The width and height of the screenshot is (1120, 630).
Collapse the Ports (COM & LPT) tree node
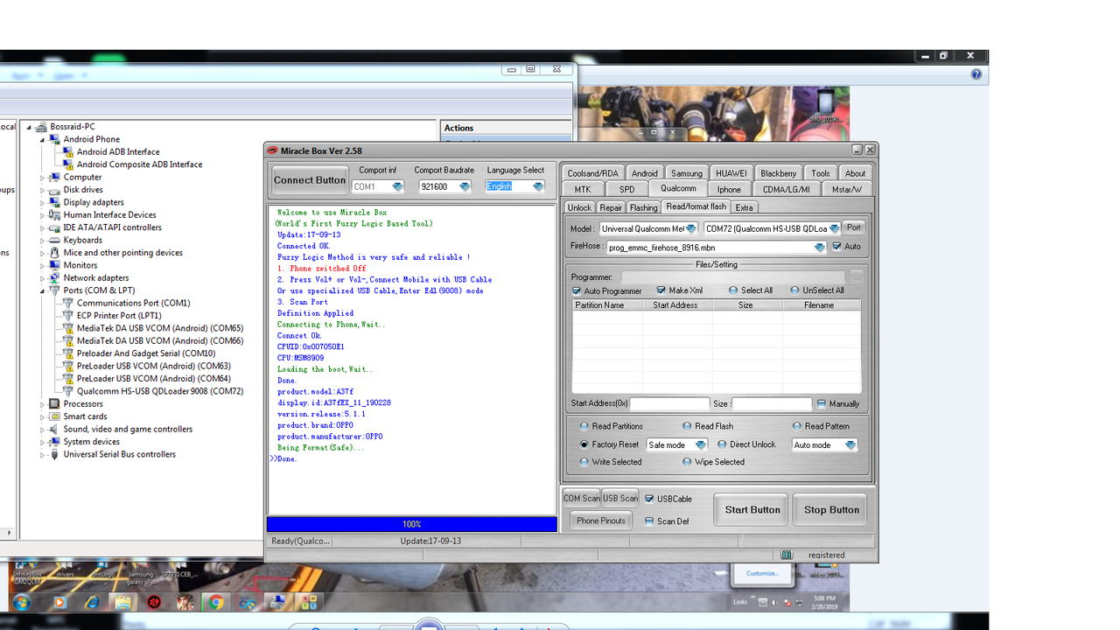[42, 290]
